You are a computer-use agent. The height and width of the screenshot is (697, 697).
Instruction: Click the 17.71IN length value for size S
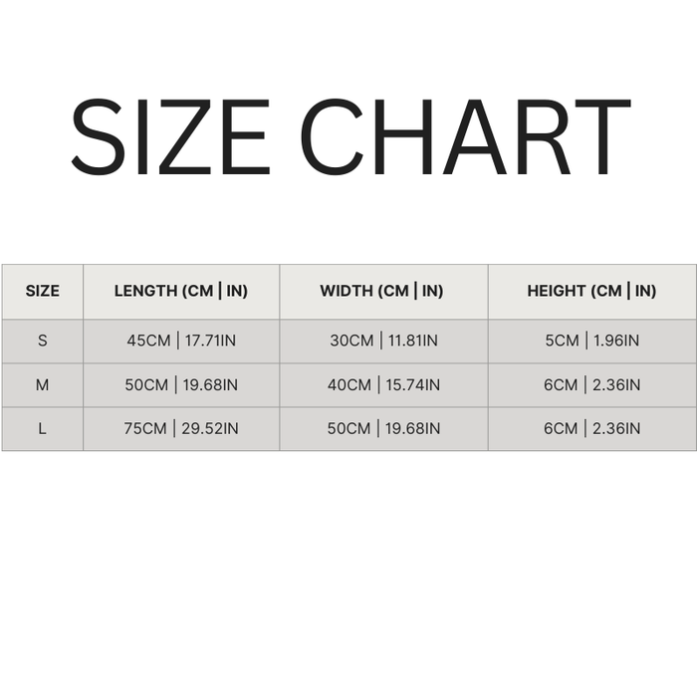(x=208, y=341)
